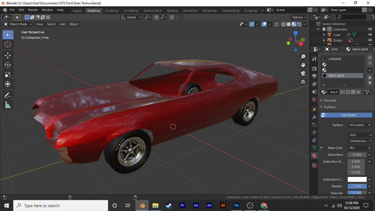The width and height of the screenshot is (375, 211).
Task: Hide the Collection in the outliner
Action: (x=370, y=29)
